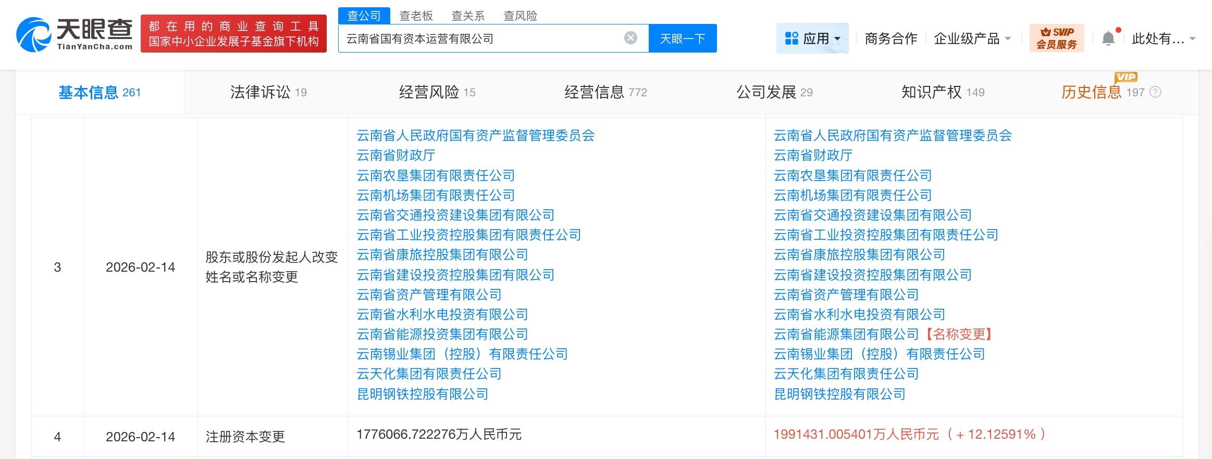
Task: Open 云南省康旅控股集团有限公司 in before-change column
Action: (442, 254)
